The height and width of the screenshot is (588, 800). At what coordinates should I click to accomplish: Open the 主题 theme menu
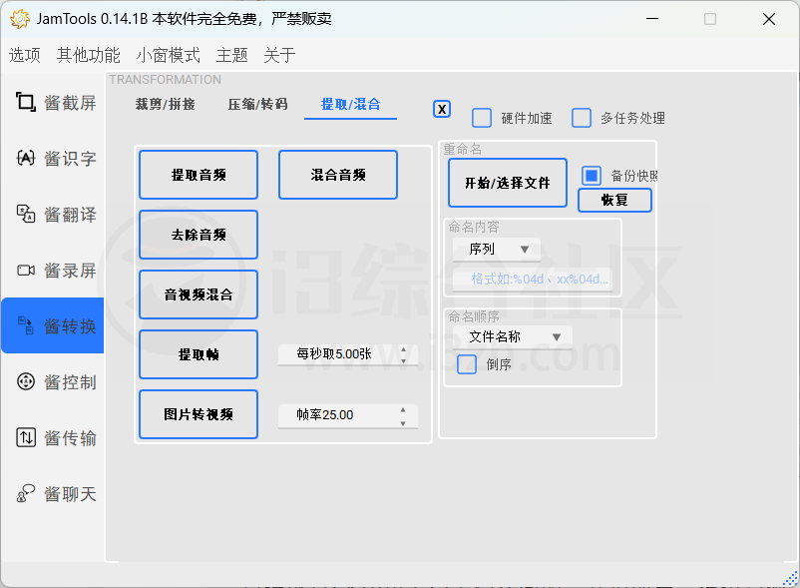click(232, 55)
